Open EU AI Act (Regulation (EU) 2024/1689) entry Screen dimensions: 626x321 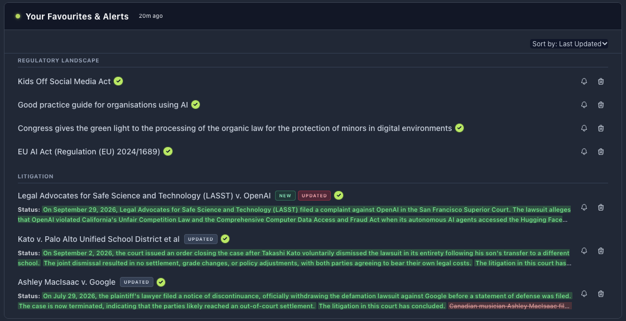coord(89,152)
